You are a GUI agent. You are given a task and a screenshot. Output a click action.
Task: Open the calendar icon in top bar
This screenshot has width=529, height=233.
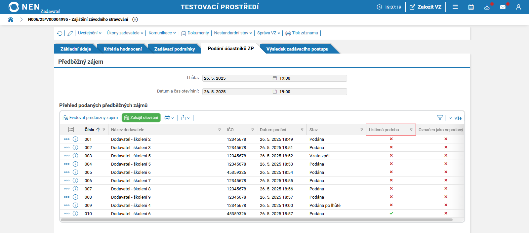[471, 7]
